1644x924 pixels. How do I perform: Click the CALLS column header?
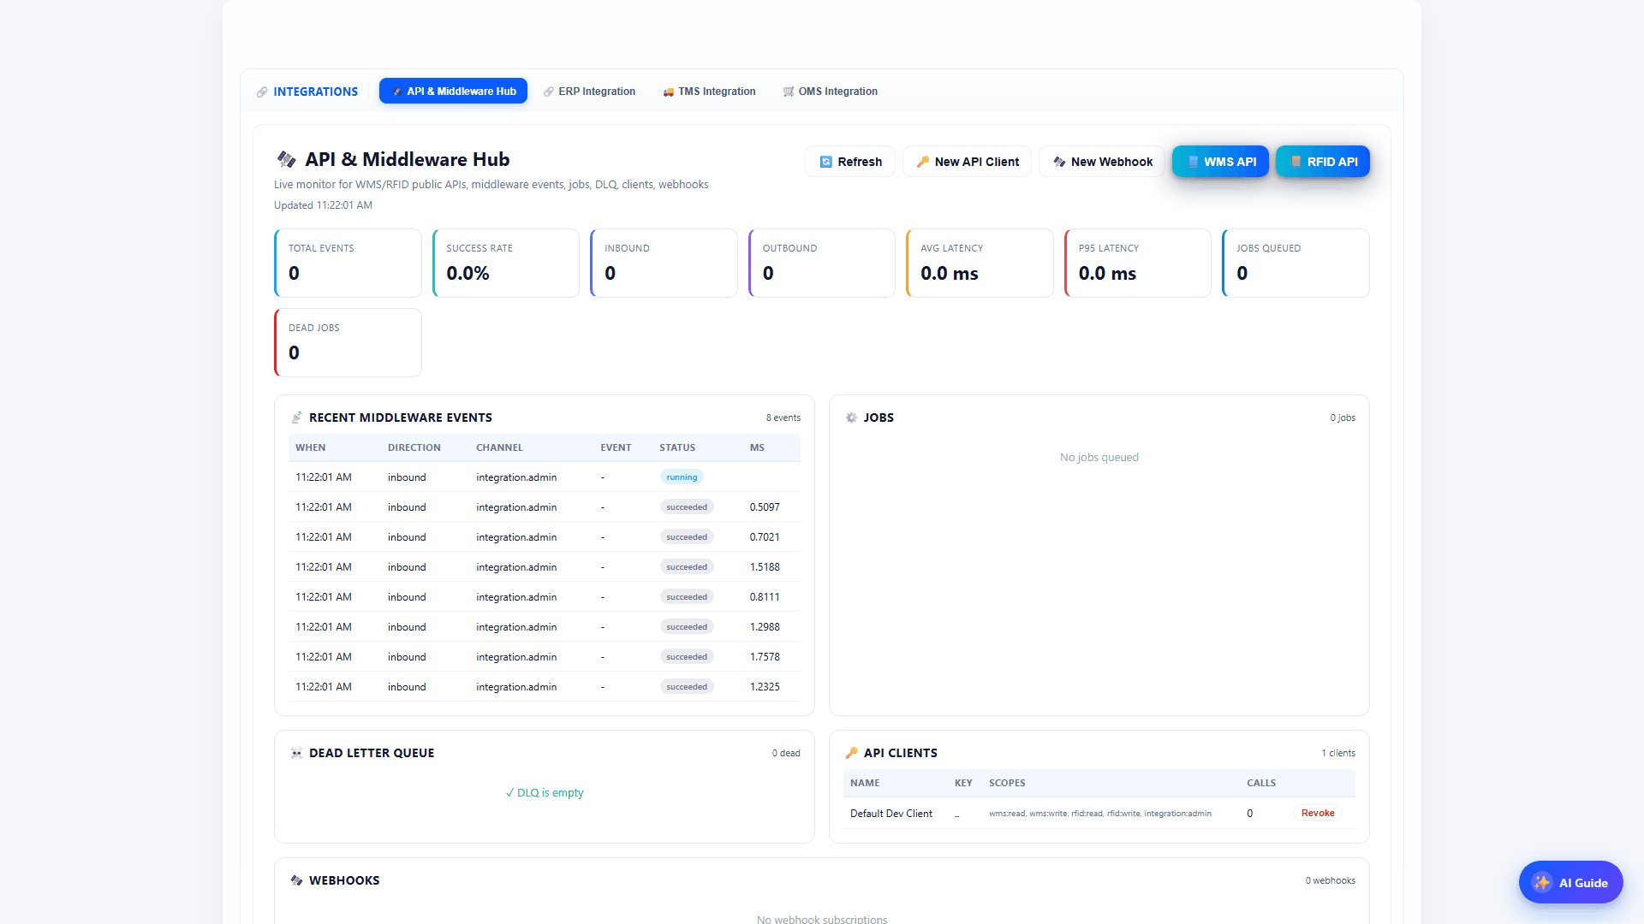pyautogui.click(x=1261, y=783)
